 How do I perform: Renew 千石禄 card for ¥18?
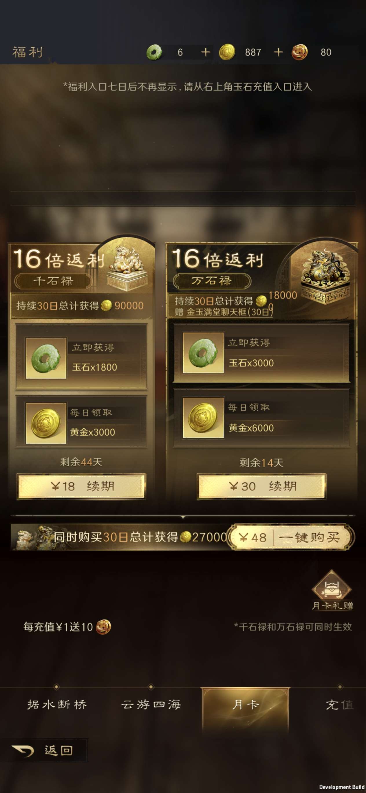coord(81,486)
